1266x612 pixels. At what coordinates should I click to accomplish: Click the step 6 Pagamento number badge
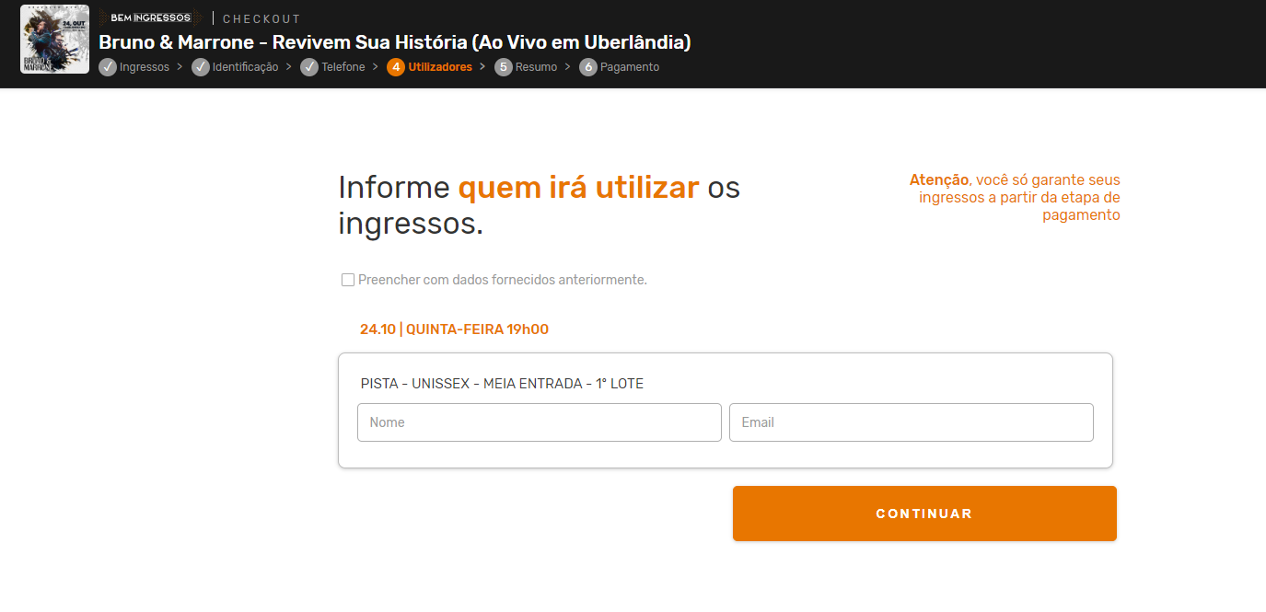[588, 67]
